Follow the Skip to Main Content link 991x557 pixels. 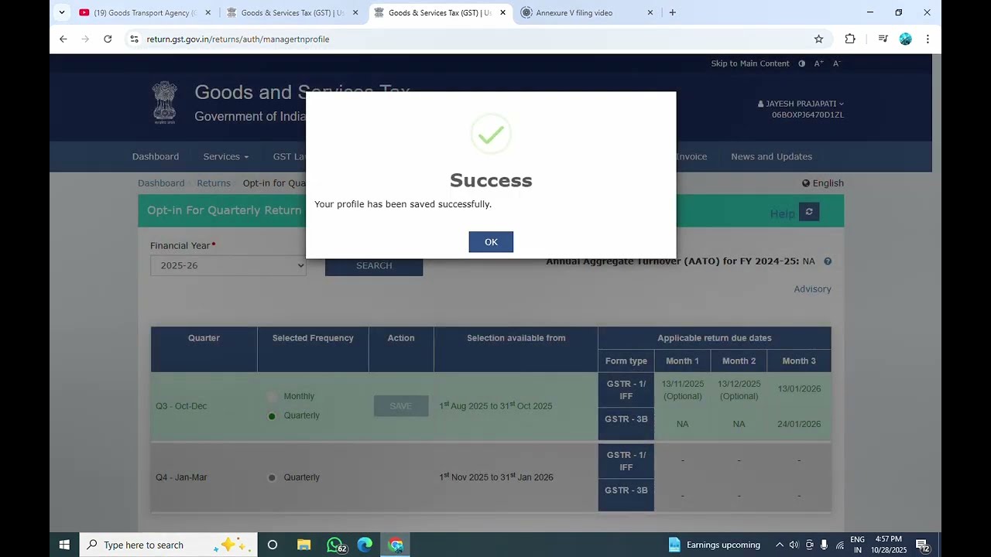(750, 63)
